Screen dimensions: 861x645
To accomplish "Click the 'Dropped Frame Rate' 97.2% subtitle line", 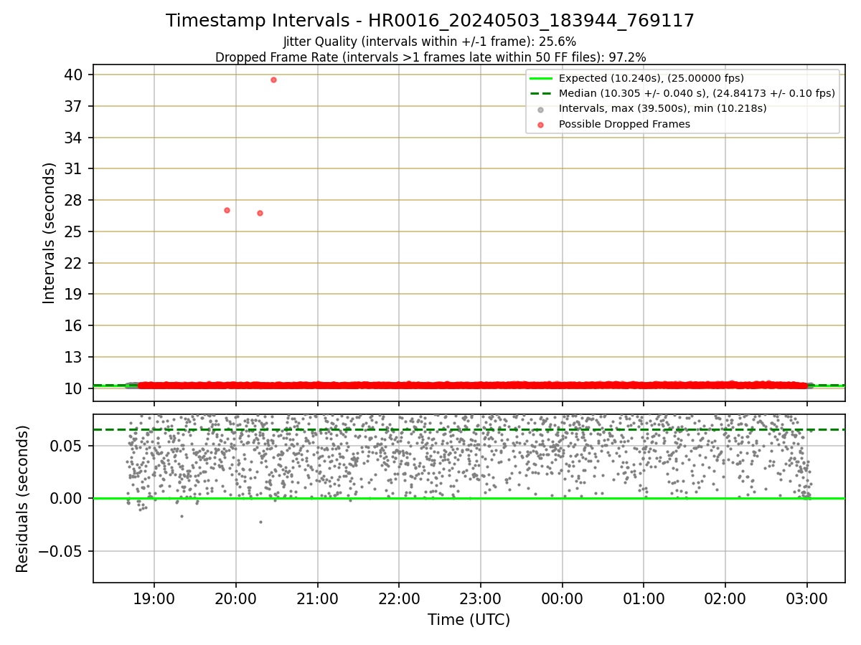I will coord(430,57).
